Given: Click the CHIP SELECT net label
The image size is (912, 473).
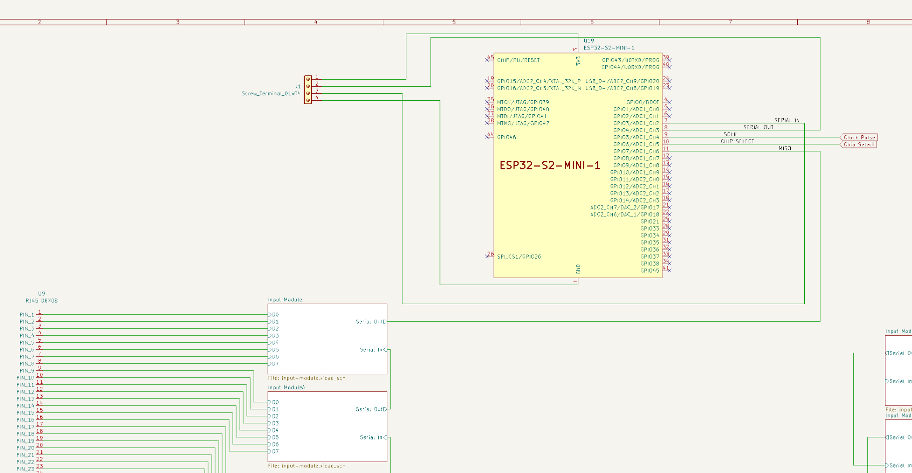Looking at the screenshot, I should [737, 141].
